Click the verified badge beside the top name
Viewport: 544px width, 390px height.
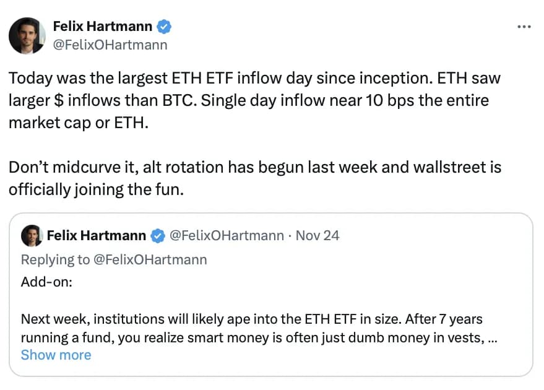pos(164,27)
